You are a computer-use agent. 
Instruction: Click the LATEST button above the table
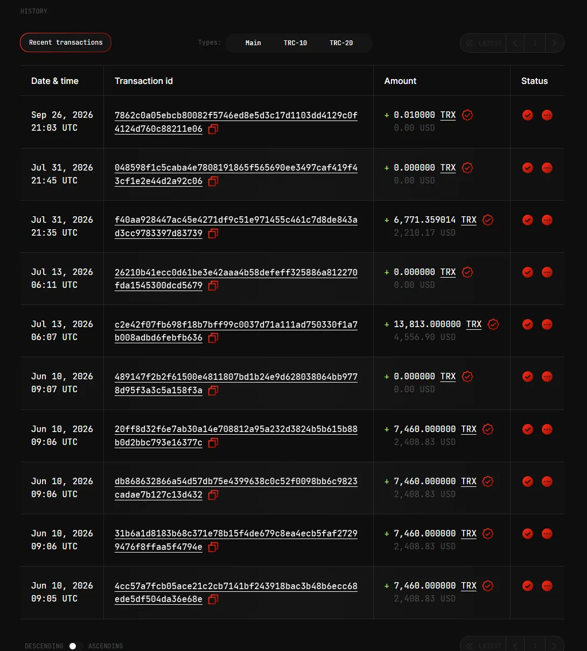[x=484, y=43]
